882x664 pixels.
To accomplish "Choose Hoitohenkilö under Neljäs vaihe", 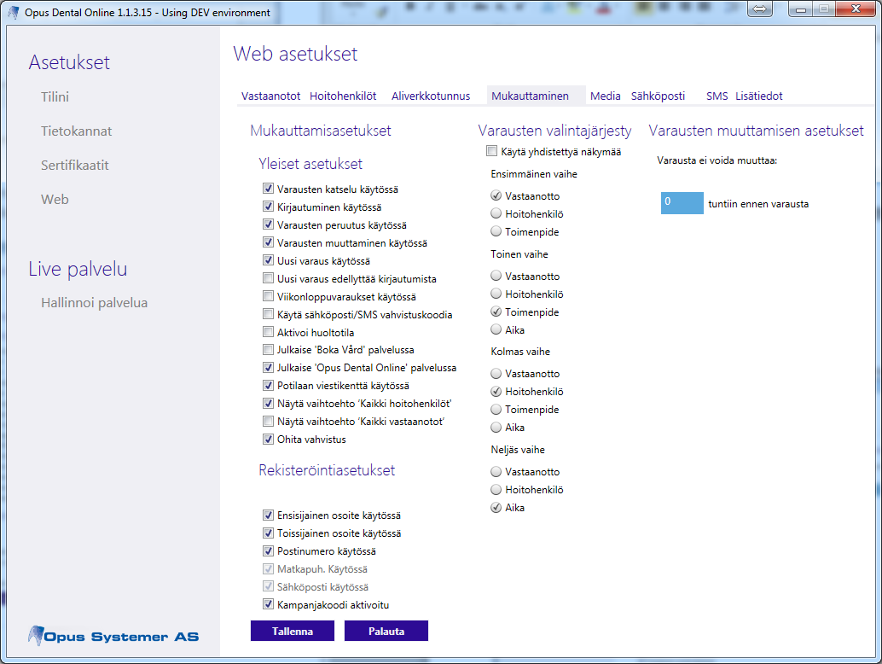I will coord(496,490).
